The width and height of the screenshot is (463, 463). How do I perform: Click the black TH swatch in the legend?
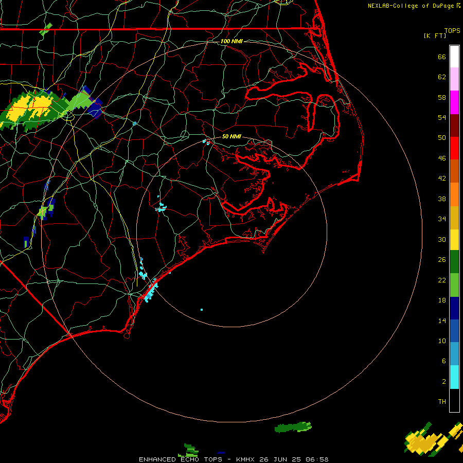click(x=454, y=400)
